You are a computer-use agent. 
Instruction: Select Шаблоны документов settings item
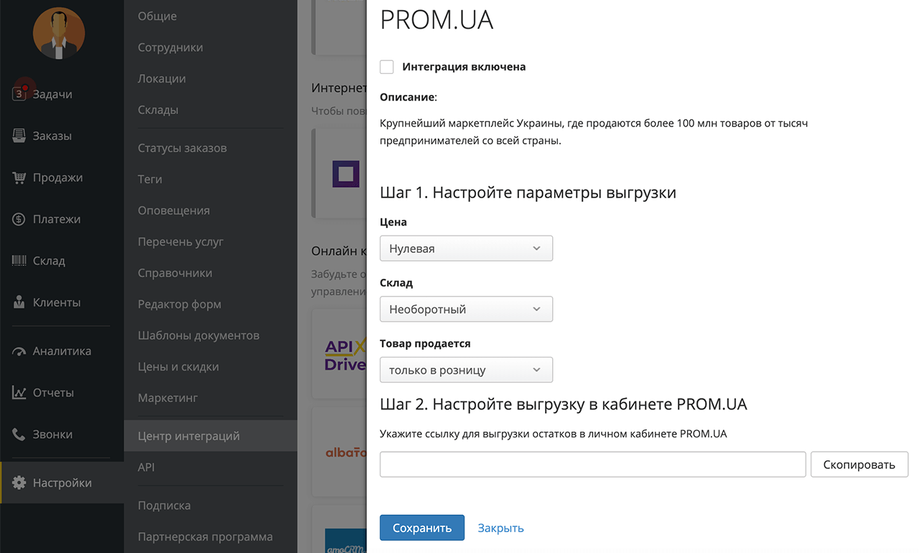click(x=199, y=335)
